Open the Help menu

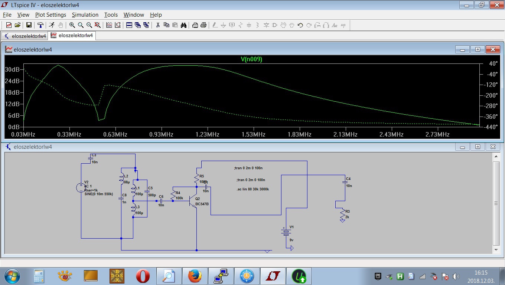coord(156,15)
